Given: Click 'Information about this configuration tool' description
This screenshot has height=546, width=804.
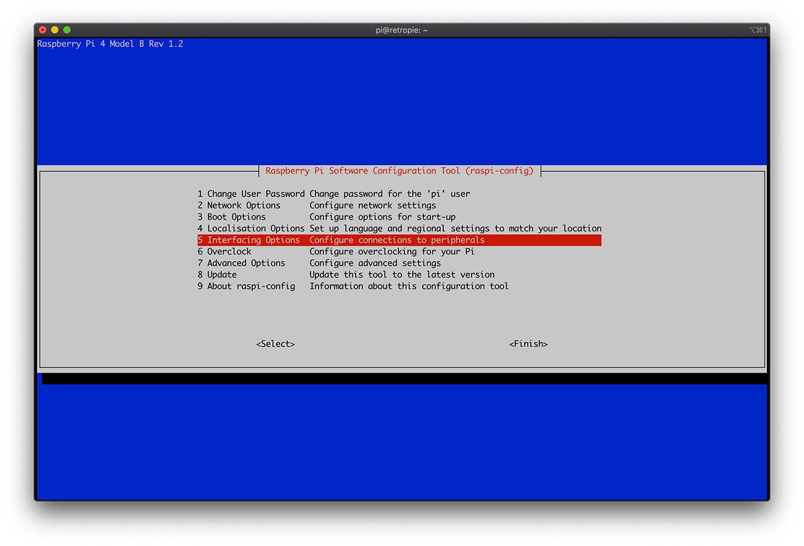Looking at the screenshot, I should click(409, 286).
